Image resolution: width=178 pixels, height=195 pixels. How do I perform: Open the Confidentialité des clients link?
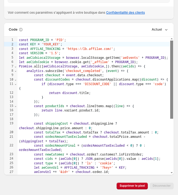coord(125,13)
